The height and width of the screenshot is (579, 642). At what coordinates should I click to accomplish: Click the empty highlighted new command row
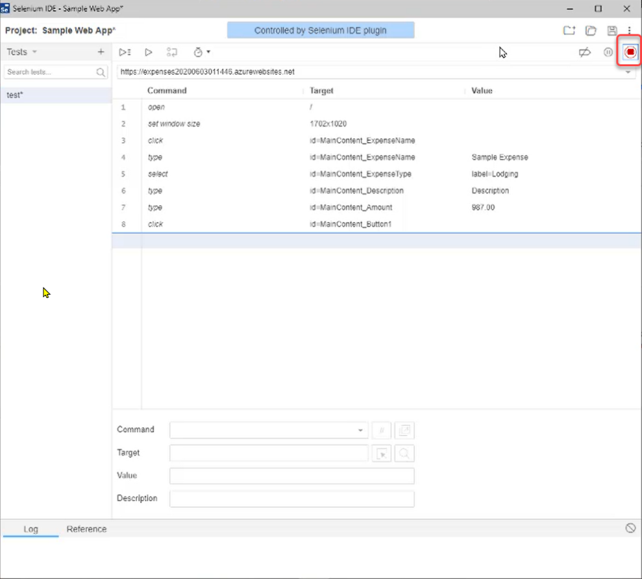pyautogui.click(x=377, y=241)
